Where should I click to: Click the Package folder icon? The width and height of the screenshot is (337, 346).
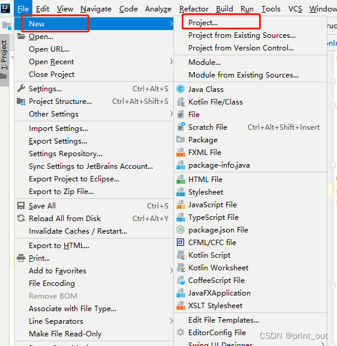tap(180, 139)
